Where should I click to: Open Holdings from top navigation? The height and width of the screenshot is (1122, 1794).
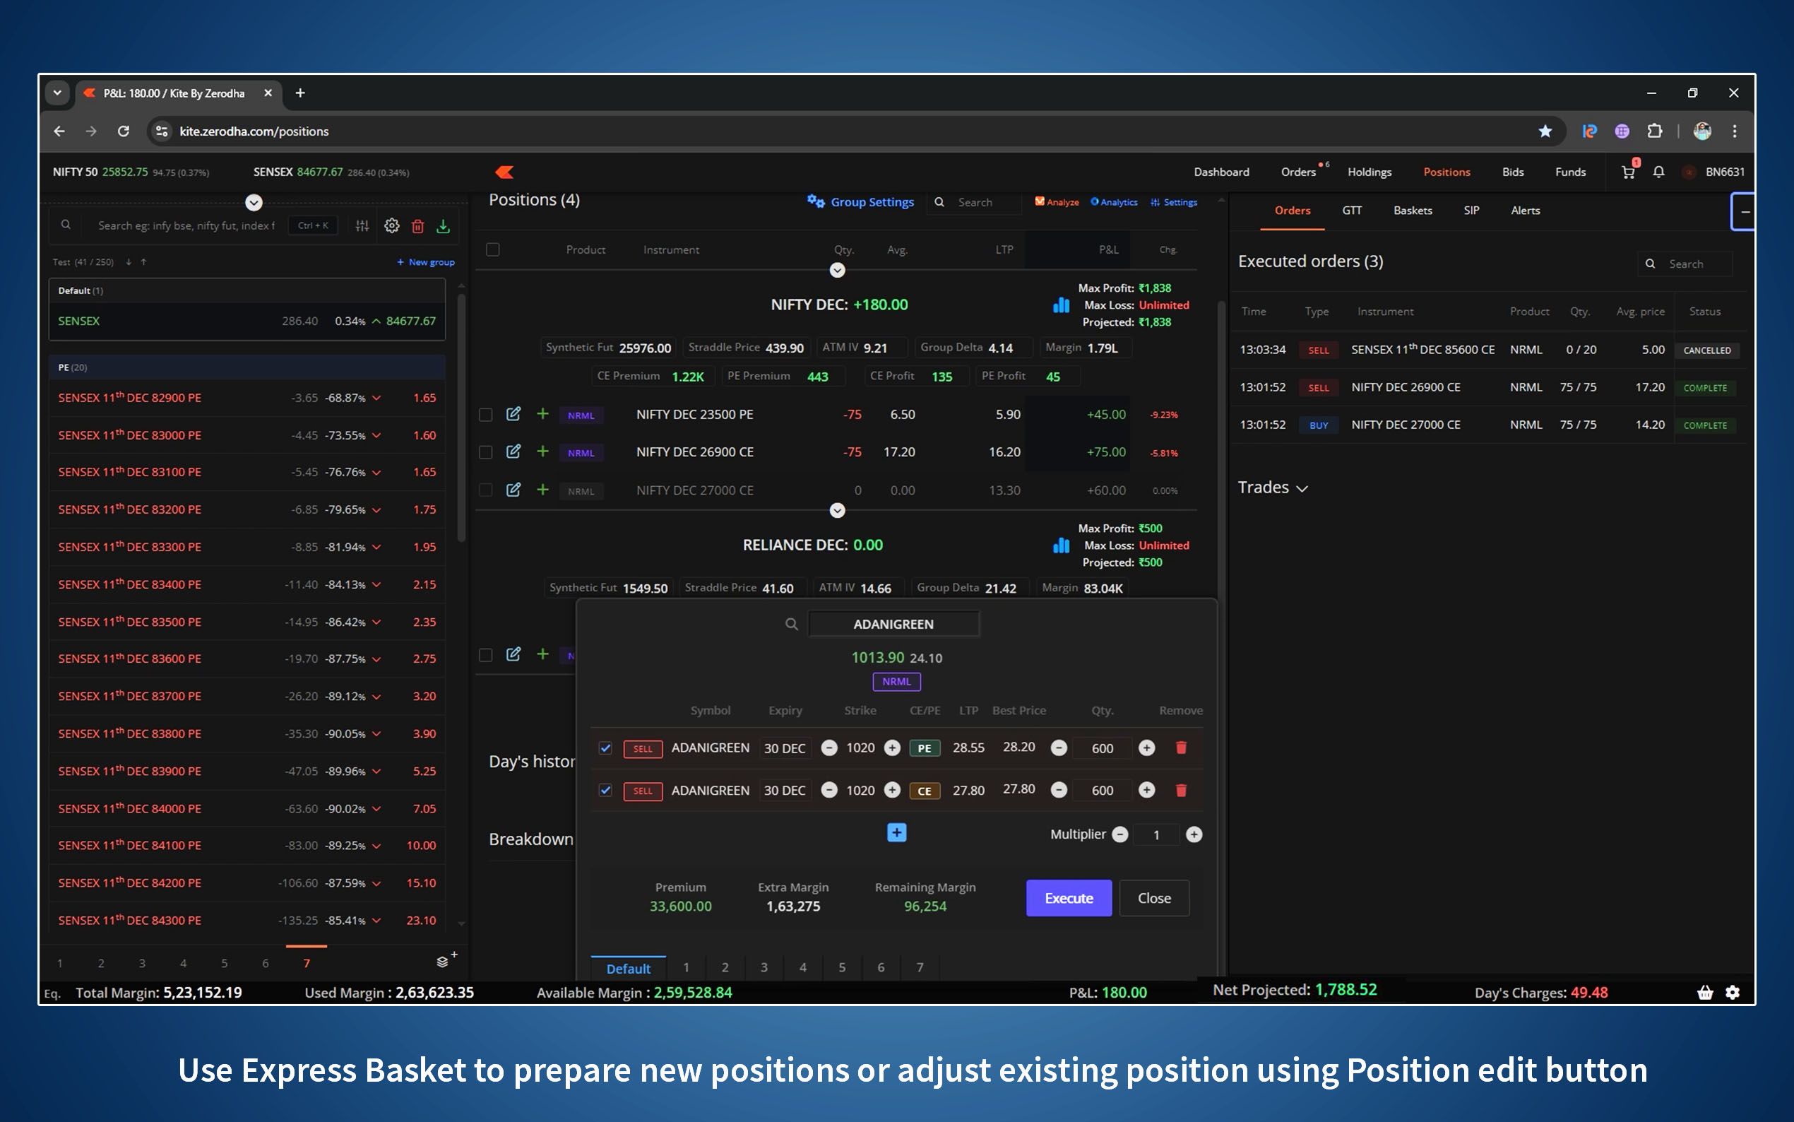(x=1369, y=172)
